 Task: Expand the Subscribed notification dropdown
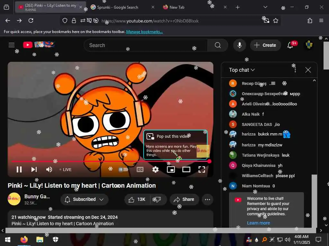pyautogui.click(x=84, y=199)
